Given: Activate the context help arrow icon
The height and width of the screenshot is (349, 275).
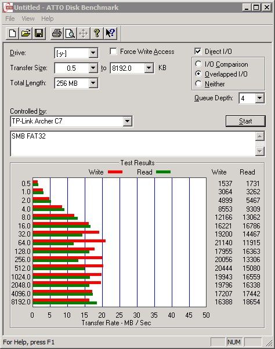Looking at the screenshot, I should (x=110, y=34).
